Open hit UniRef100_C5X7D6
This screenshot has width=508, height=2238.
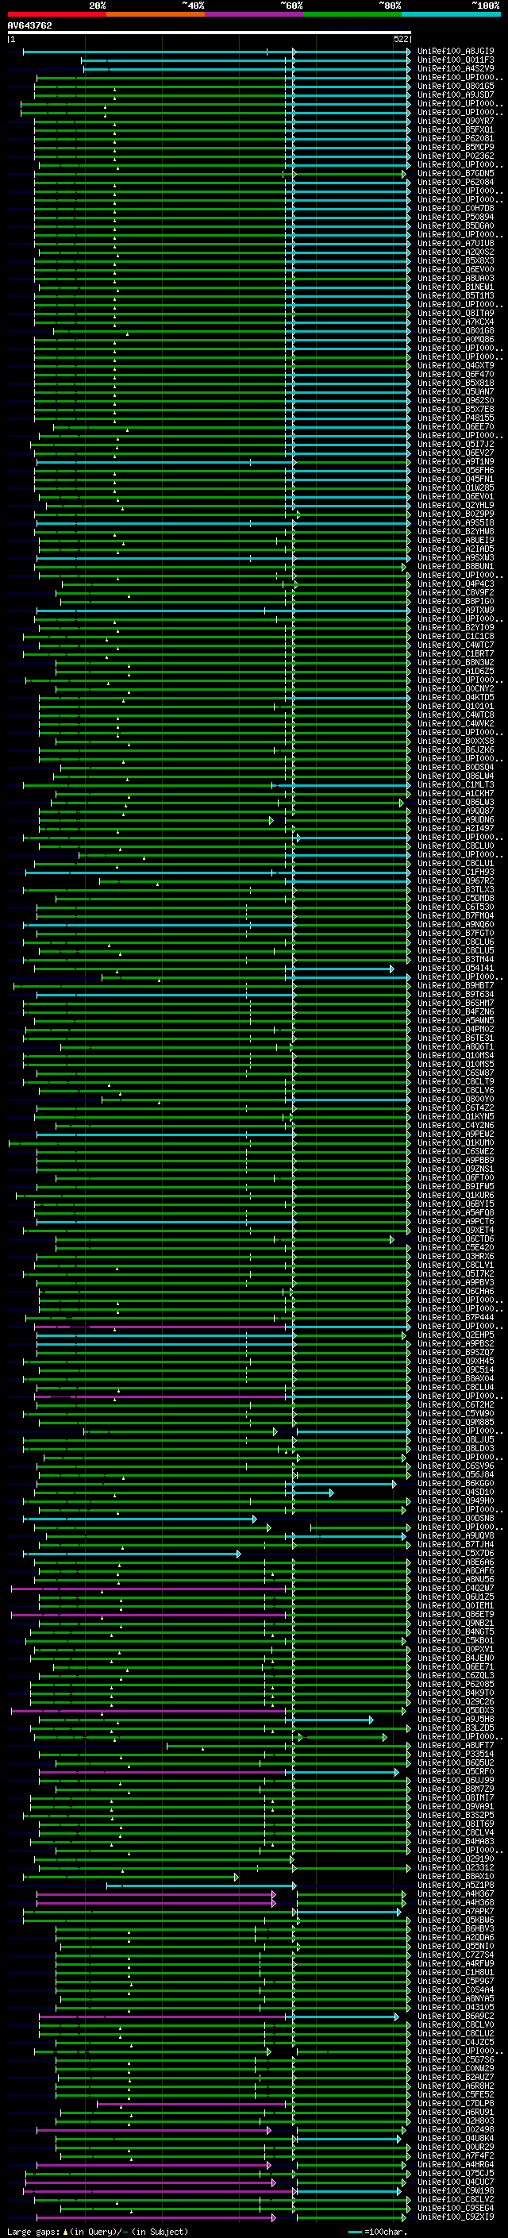(x=456, y=1554)
